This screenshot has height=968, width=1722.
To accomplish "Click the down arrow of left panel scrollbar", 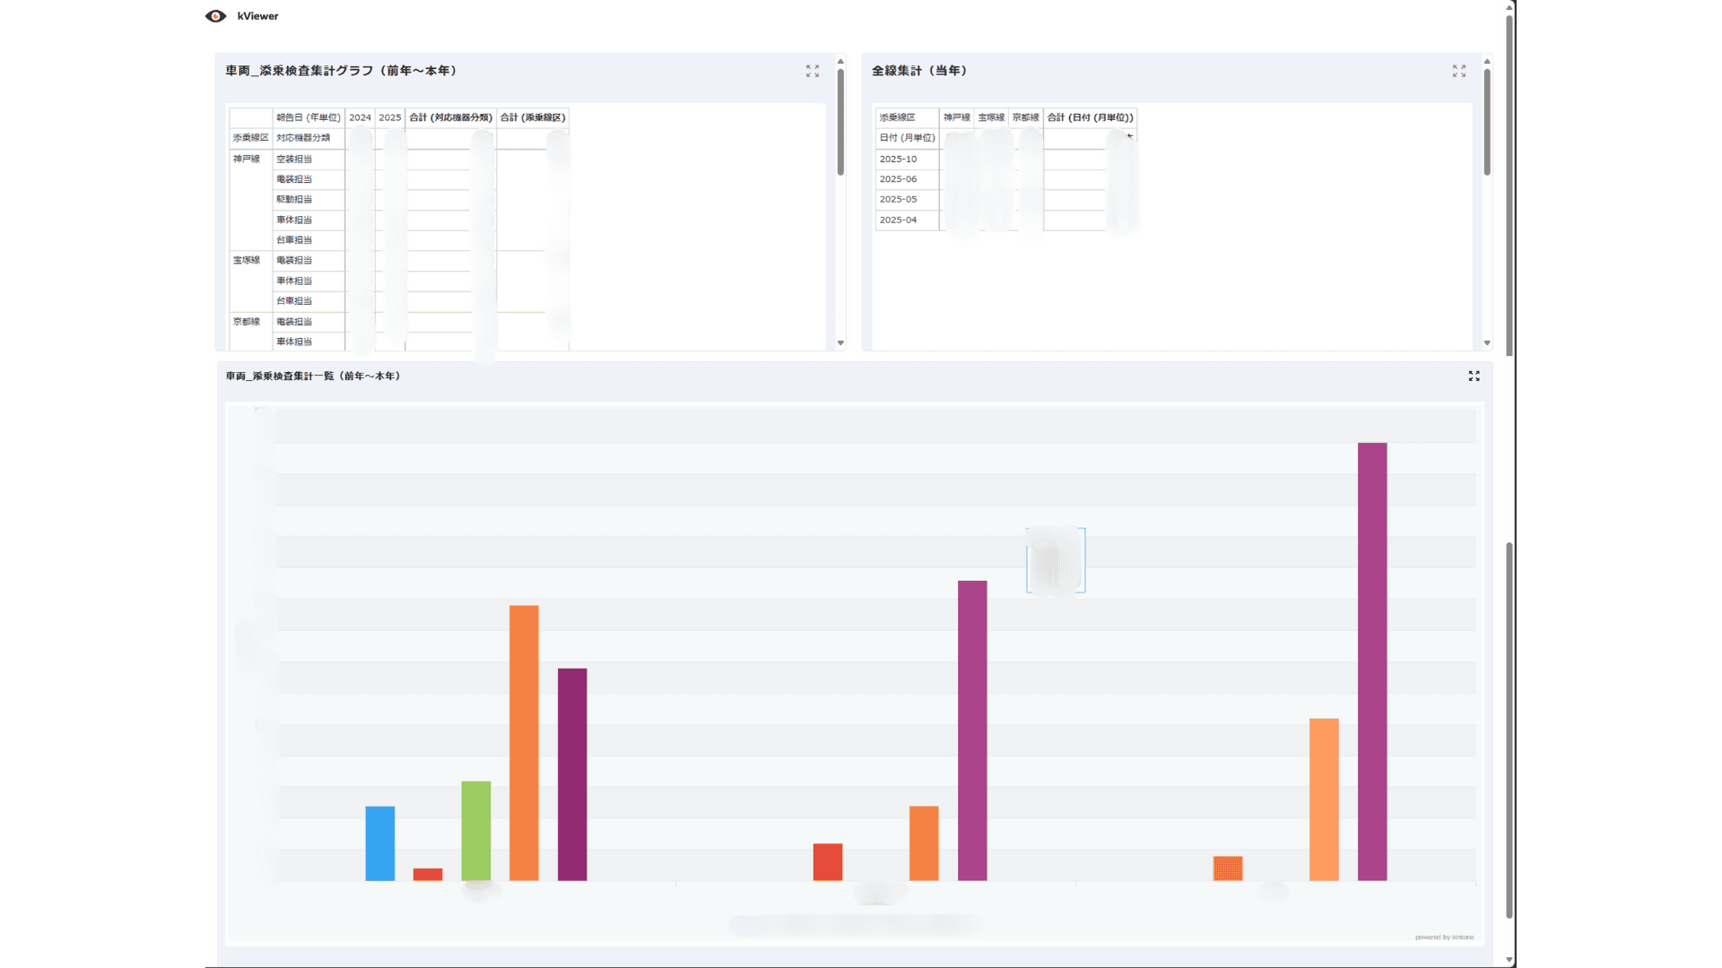I will click(x=840, y=342).
